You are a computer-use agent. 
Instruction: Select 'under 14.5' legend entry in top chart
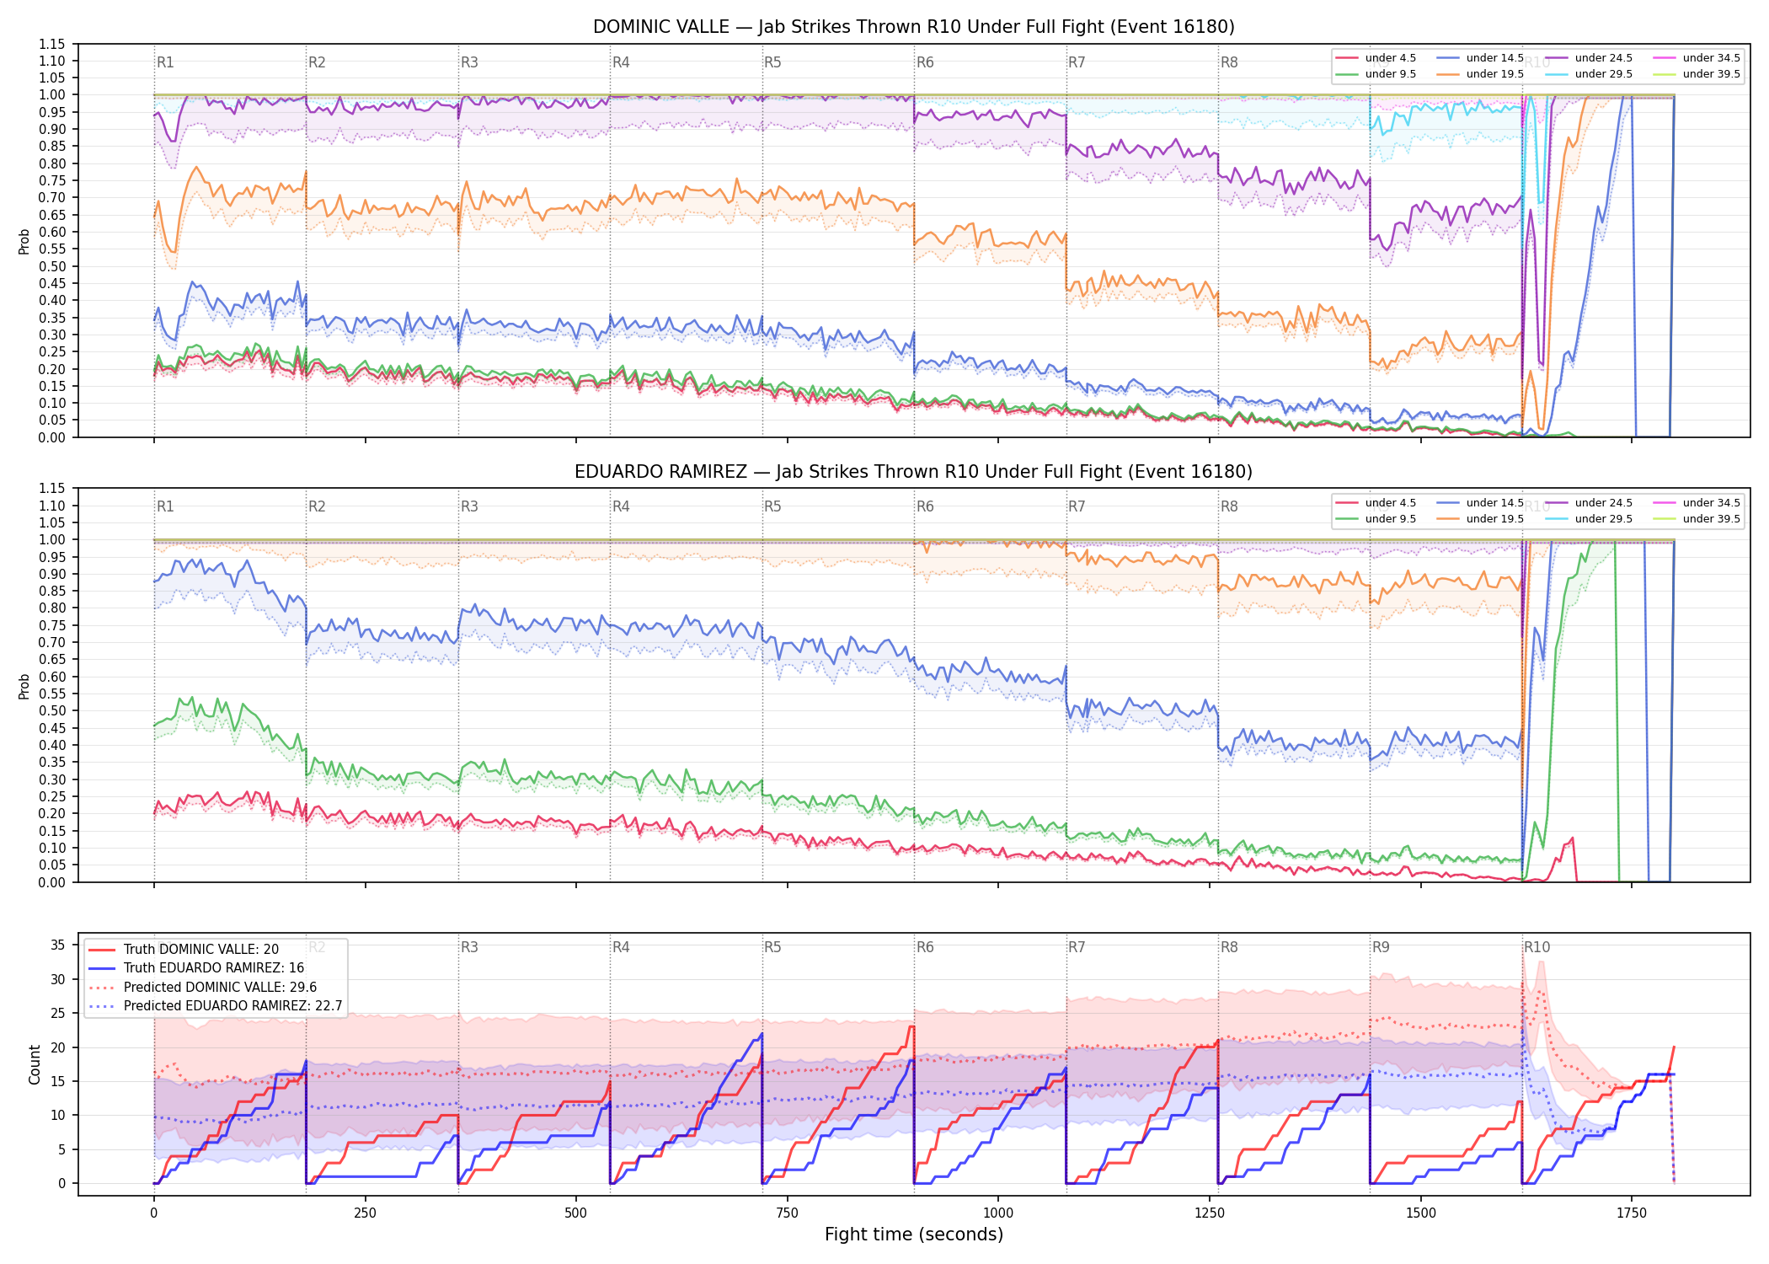(1480, 58)
